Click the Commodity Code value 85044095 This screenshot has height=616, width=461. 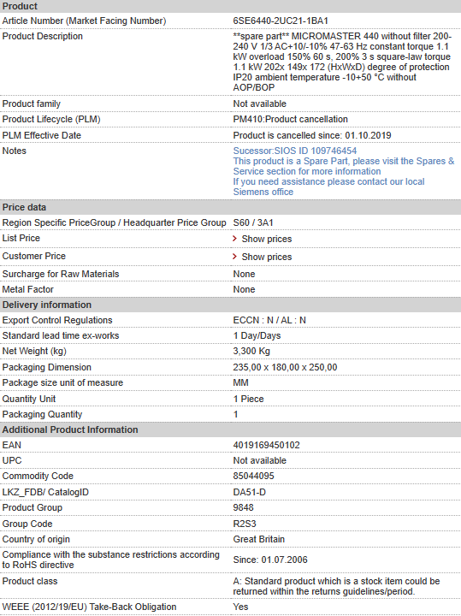(254, 477)
